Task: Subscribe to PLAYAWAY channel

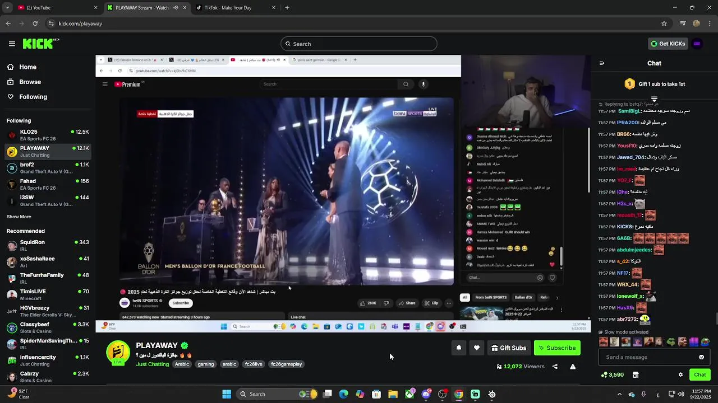Action: pyautogui.click(x=557, y=348)
